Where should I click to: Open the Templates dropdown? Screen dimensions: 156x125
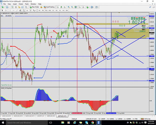coord(97,7)
